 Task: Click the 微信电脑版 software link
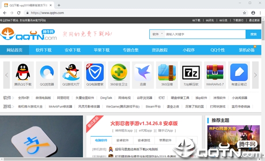(x=43, y=98)
